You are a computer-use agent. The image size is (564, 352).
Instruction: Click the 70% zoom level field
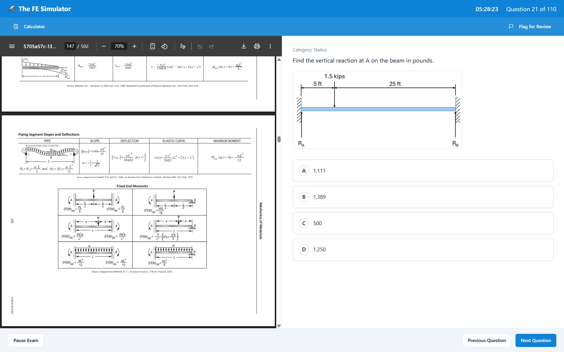pyautogui.click(x=119, y=46)
